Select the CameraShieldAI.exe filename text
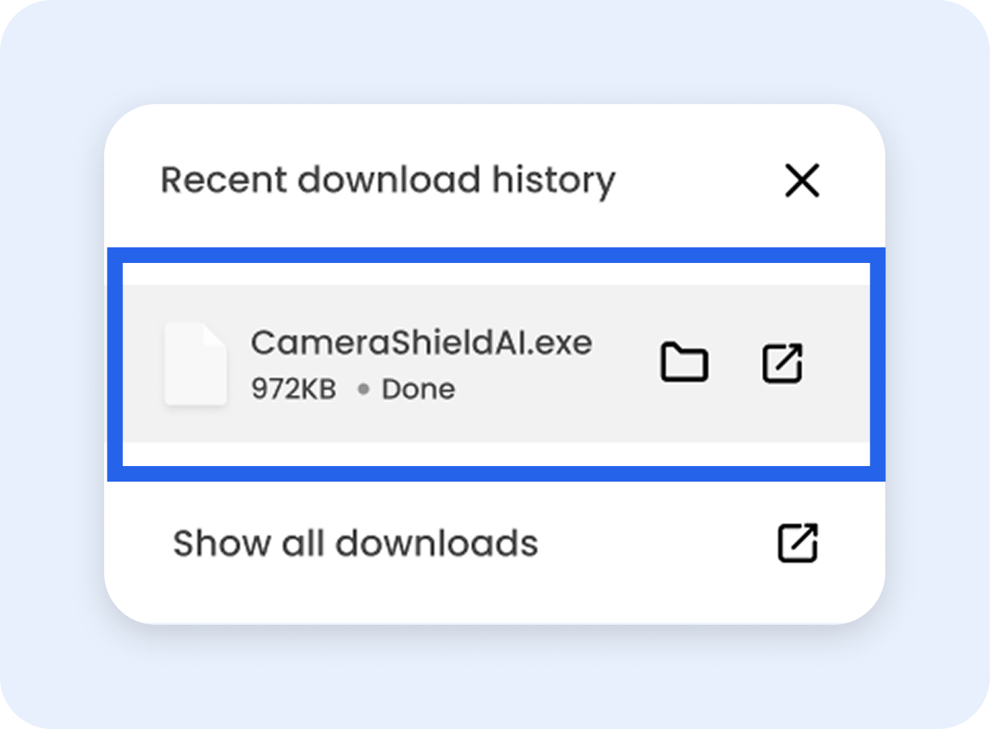Screen dimensions: 990x729 [422, 342]
